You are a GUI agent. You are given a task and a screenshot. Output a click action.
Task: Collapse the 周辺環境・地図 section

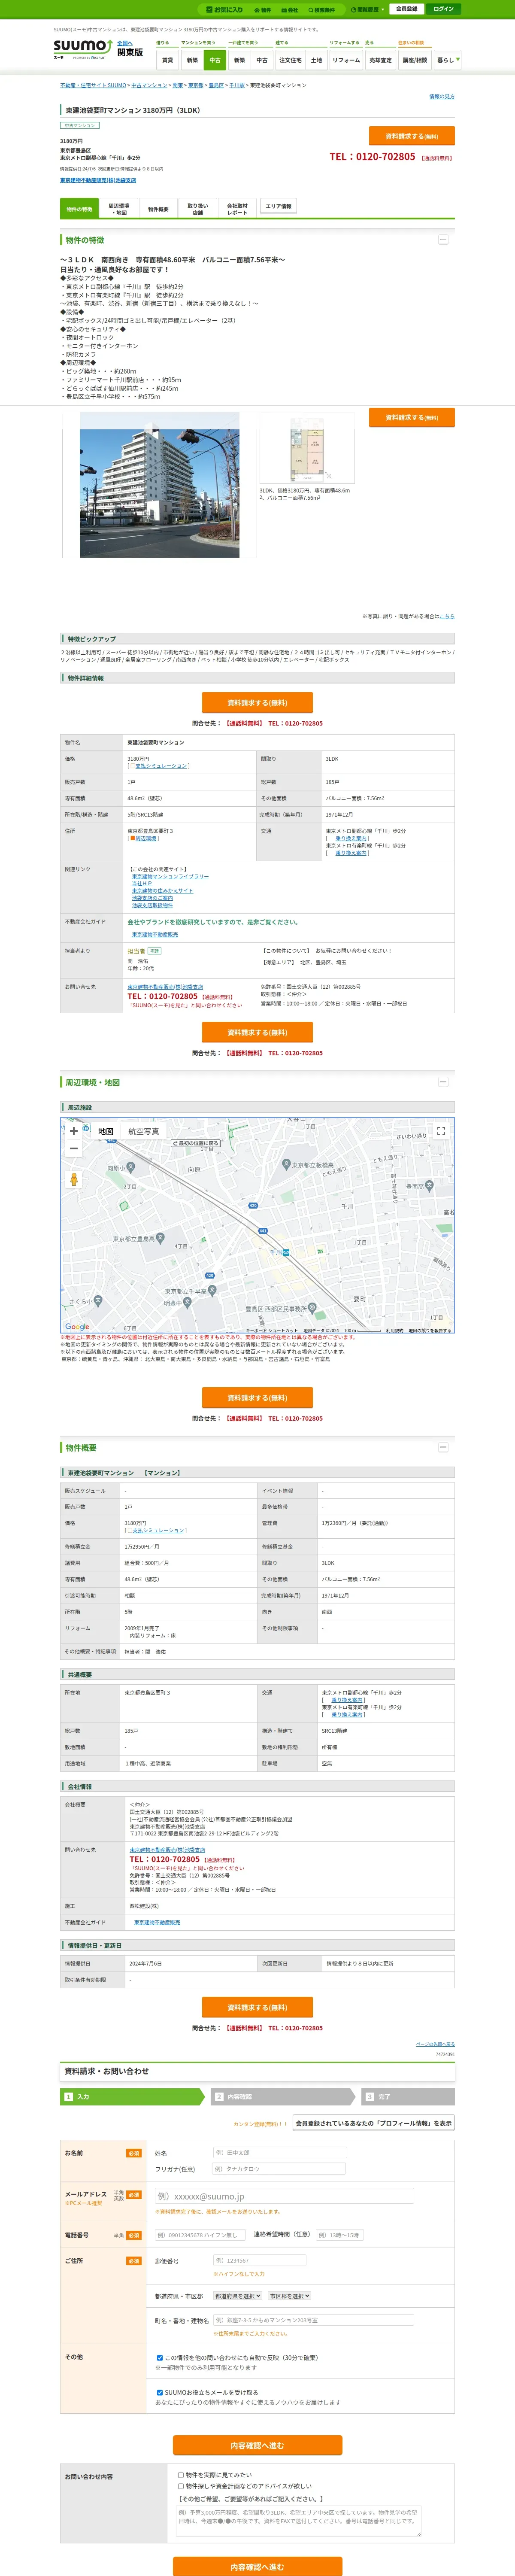point(443,1082)
